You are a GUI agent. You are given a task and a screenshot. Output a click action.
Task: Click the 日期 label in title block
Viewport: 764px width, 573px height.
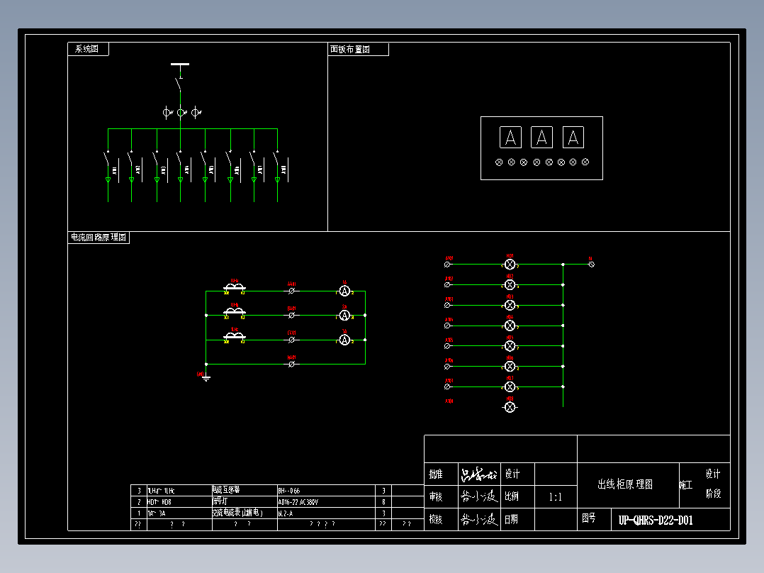[x=511, y=520]
